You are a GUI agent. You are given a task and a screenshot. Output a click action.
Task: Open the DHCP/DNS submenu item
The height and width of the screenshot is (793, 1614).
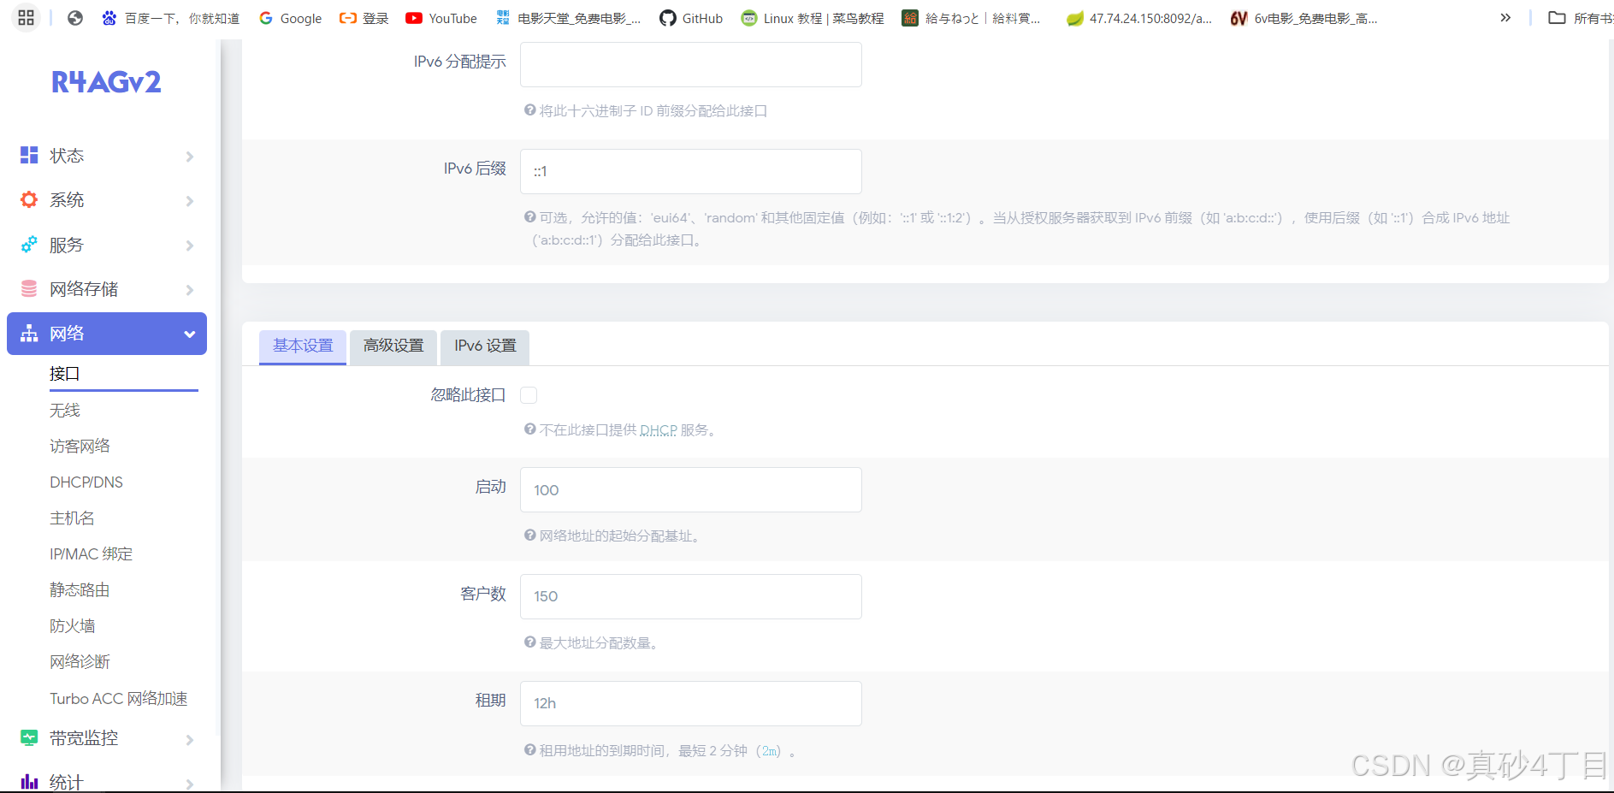click(x=86, y=482)
